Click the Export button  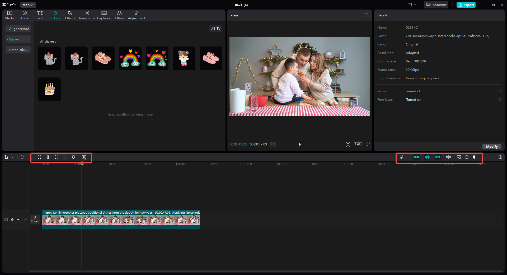coord(466,4)
